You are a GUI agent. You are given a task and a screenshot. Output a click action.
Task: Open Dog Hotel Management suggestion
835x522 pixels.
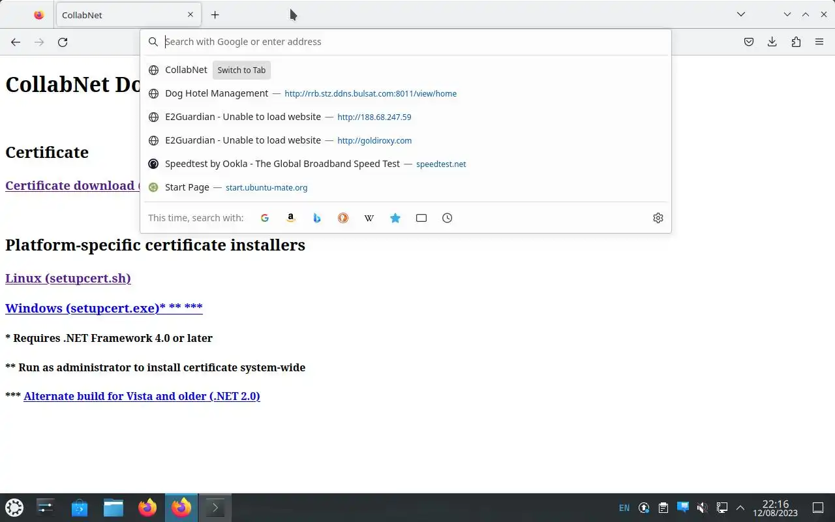pos(406,93)
